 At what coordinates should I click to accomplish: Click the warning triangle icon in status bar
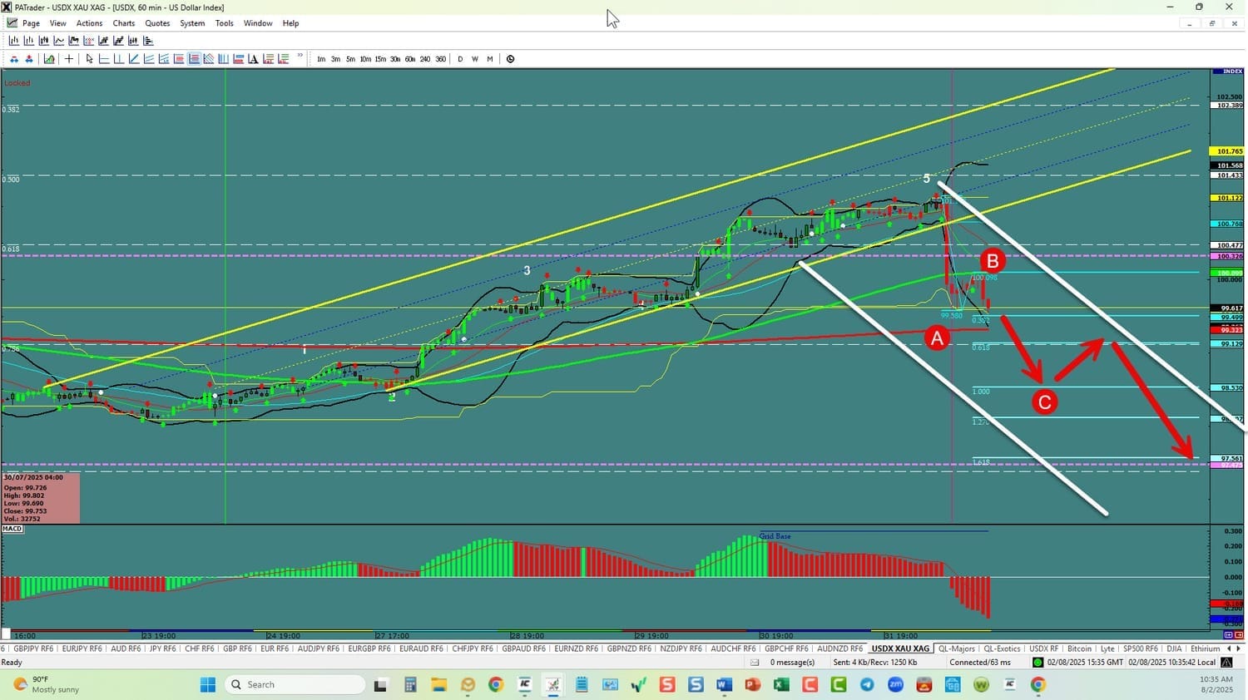click(1226, 663)
